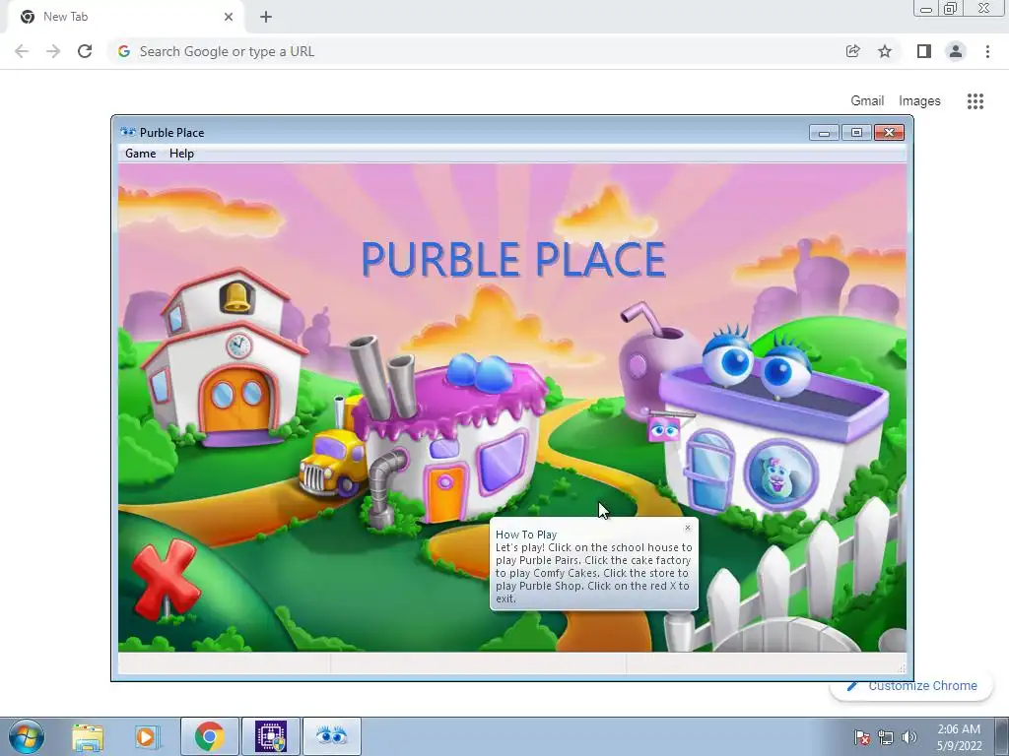Open the Google apps grid
Screen dimensions: 1009x756
click(x=975, y=101)
